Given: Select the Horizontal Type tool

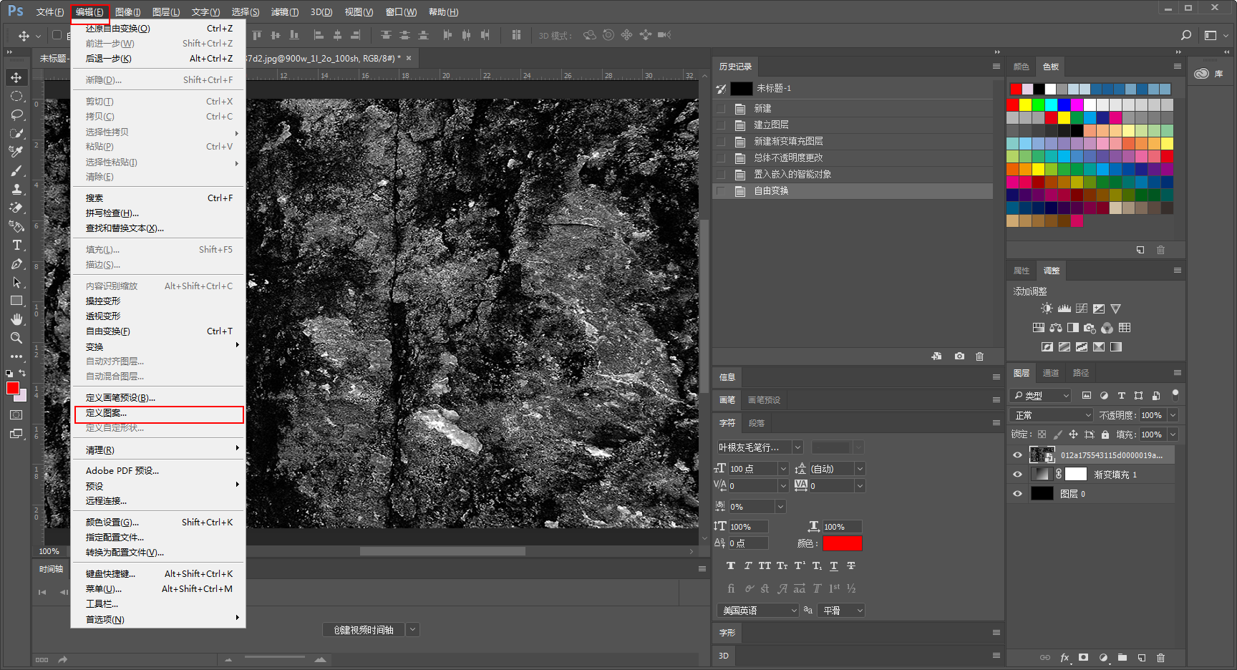Looking at the screenshot, I should [16, 245].
